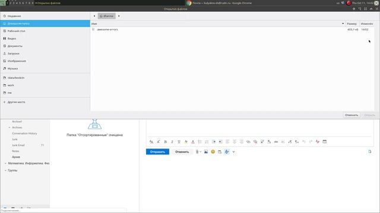Set left-to-right text direction
380x213 pixels.
290,142
